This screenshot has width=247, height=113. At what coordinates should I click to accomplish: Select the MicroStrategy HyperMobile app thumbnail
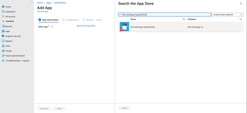[x=124, y=27]
